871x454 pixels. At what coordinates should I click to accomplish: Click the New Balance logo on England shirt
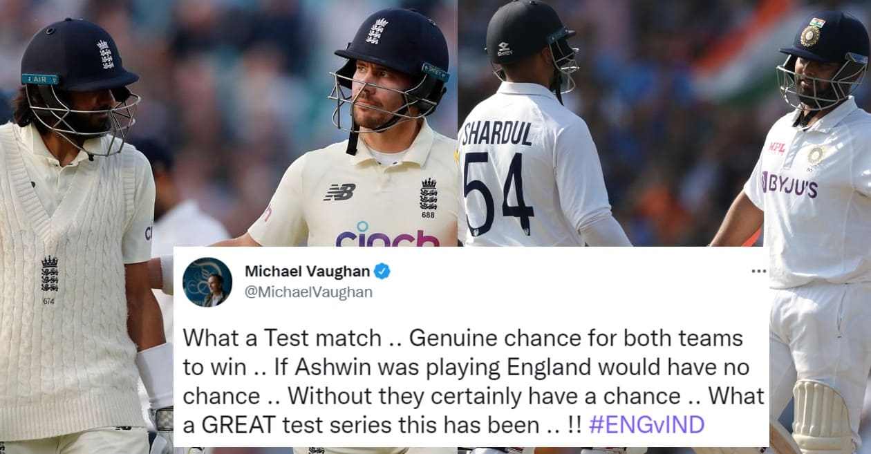coord(339,192)
